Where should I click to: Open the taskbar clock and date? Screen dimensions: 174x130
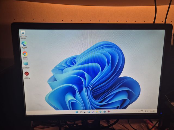point(153,111)
